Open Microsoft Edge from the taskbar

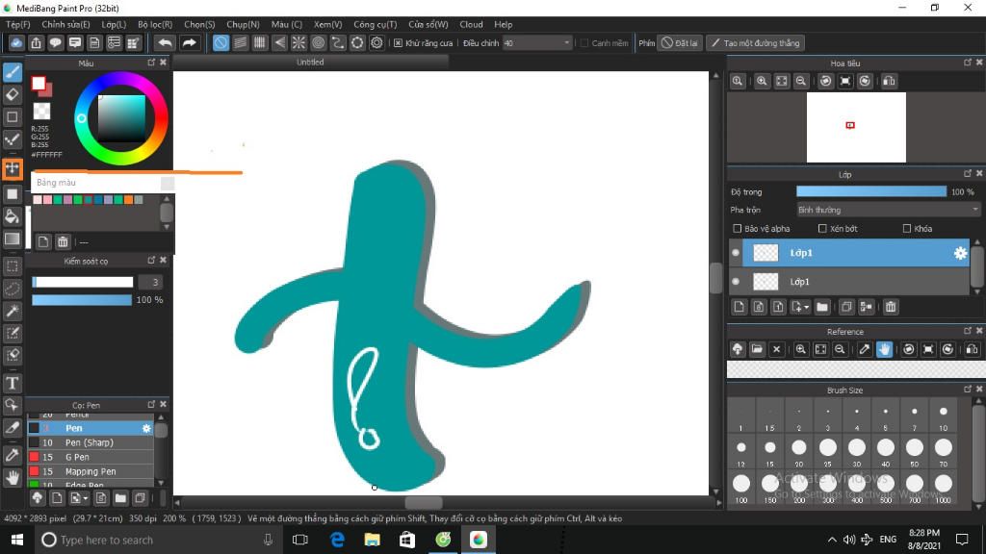point(337,540)
